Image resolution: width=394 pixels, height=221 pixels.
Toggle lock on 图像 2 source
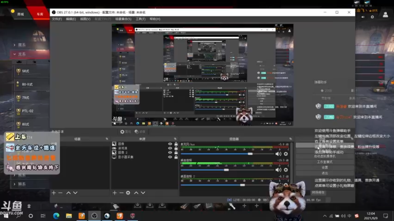[176, 153]
